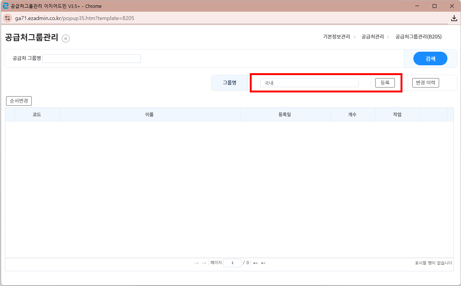461x286 pixels.
Task: Sort by the 코드 column header
Action: pyautogui.click(x=37, y=114)
